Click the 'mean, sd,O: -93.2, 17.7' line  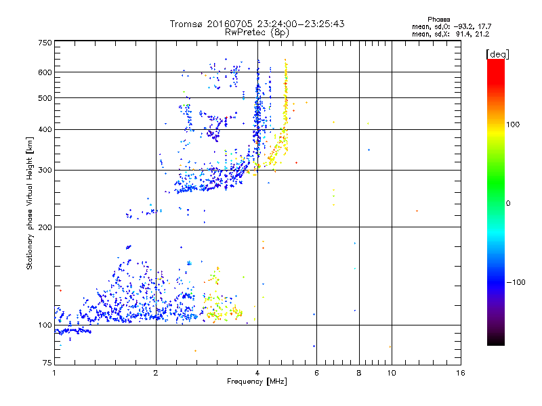point(451,26)
